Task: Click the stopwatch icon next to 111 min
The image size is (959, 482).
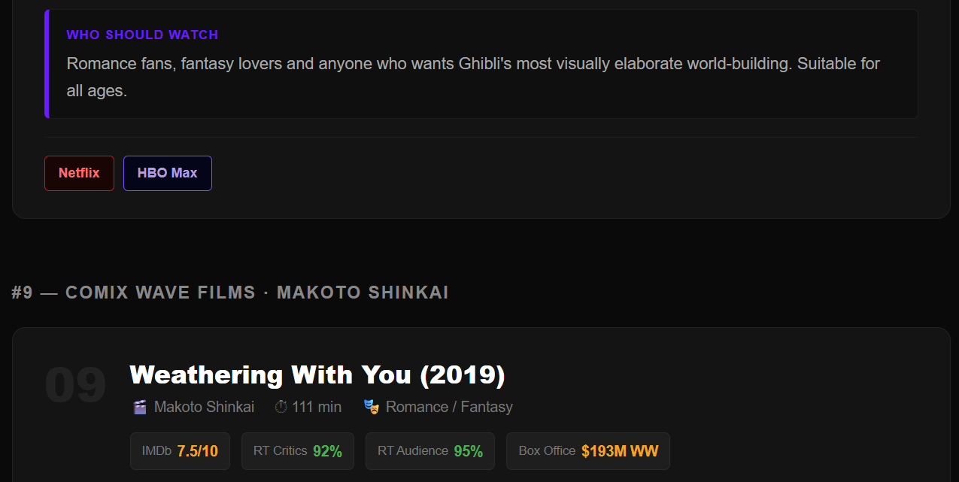Action: (x=281, y=406)
